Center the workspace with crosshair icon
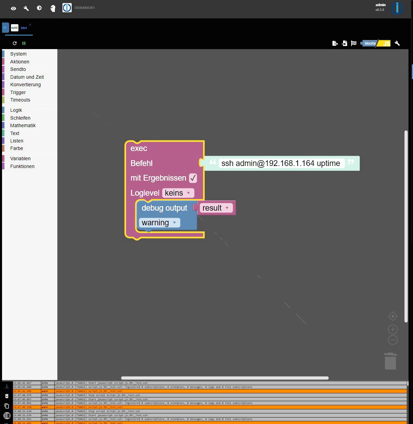The image size is (413, 424). click(x=393, y=316)
